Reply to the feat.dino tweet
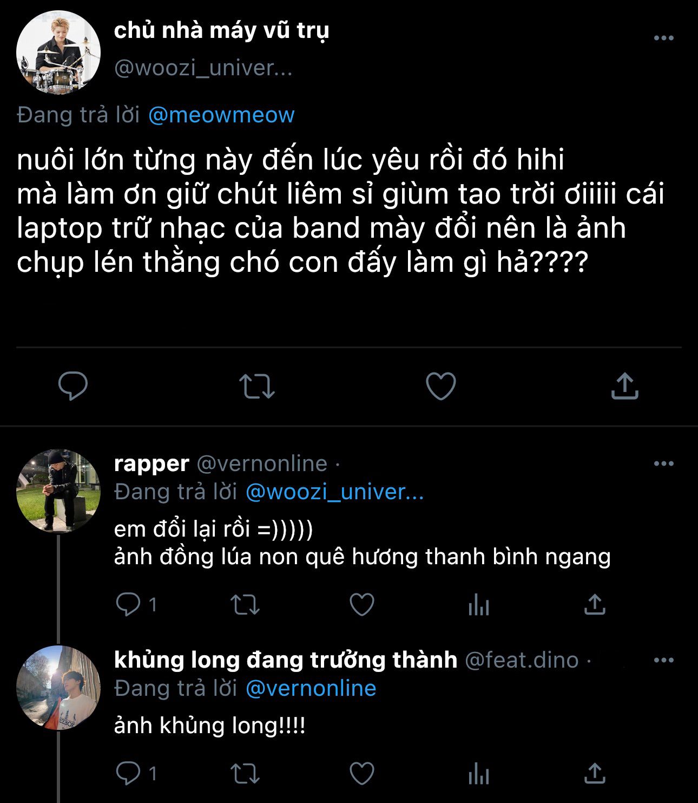The width and height of the screenshot is (698, 803). 128,773
